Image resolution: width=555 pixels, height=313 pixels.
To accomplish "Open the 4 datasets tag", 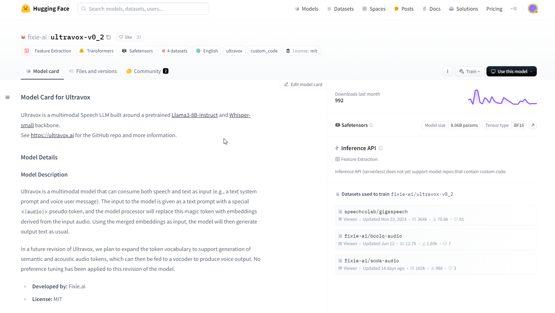I will click(174, 51).
